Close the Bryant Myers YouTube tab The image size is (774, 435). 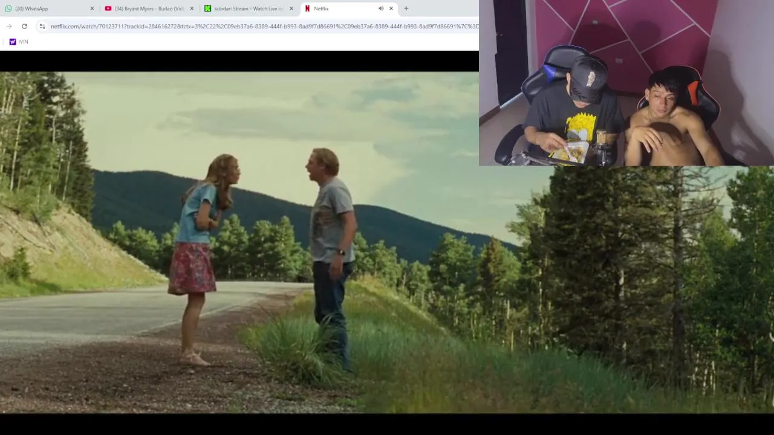pos(192,8)
